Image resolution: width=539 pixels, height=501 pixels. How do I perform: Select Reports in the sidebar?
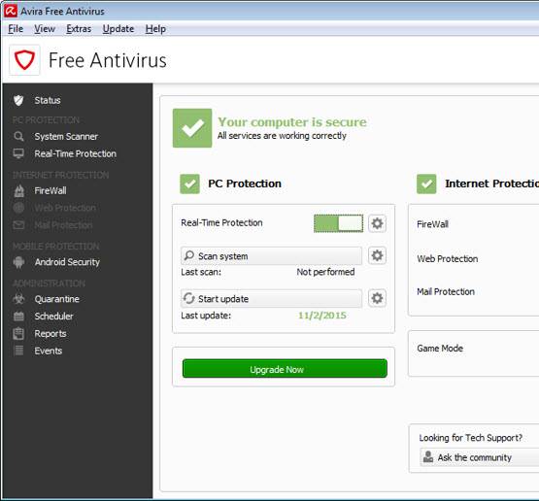51,334
